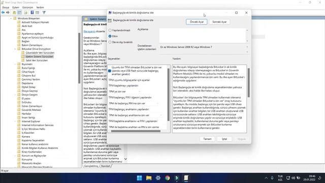Screen dimensions: 325x183
Task: Select 'Internet Information Services' tree folder
Action: click(x=38, y=125)
